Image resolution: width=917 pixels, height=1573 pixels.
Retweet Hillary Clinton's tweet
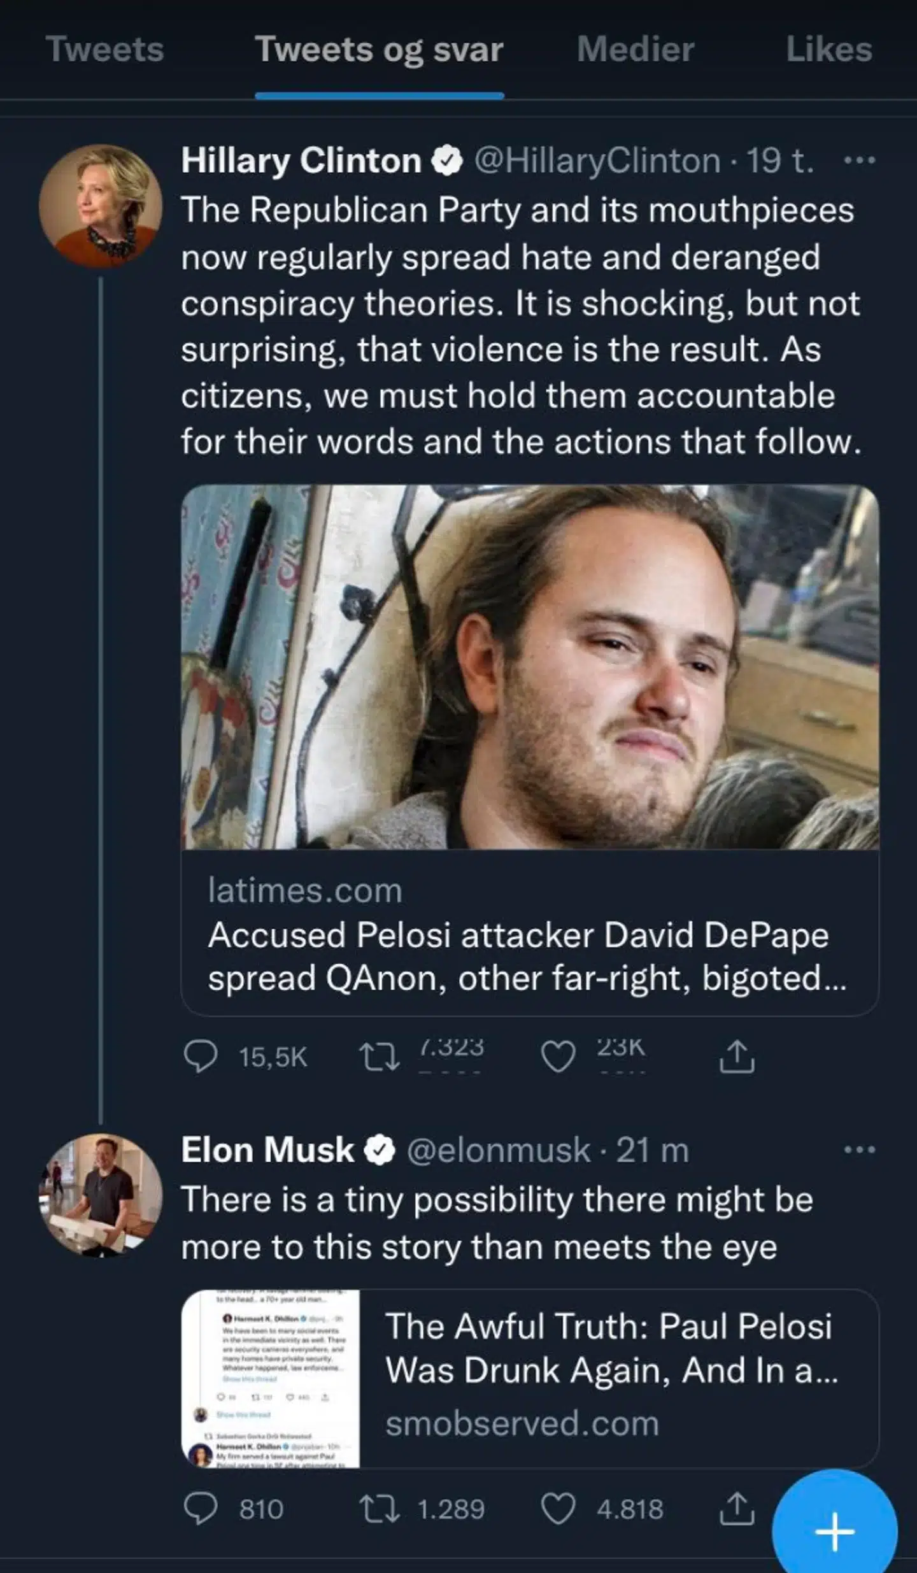coord(380,1057)
